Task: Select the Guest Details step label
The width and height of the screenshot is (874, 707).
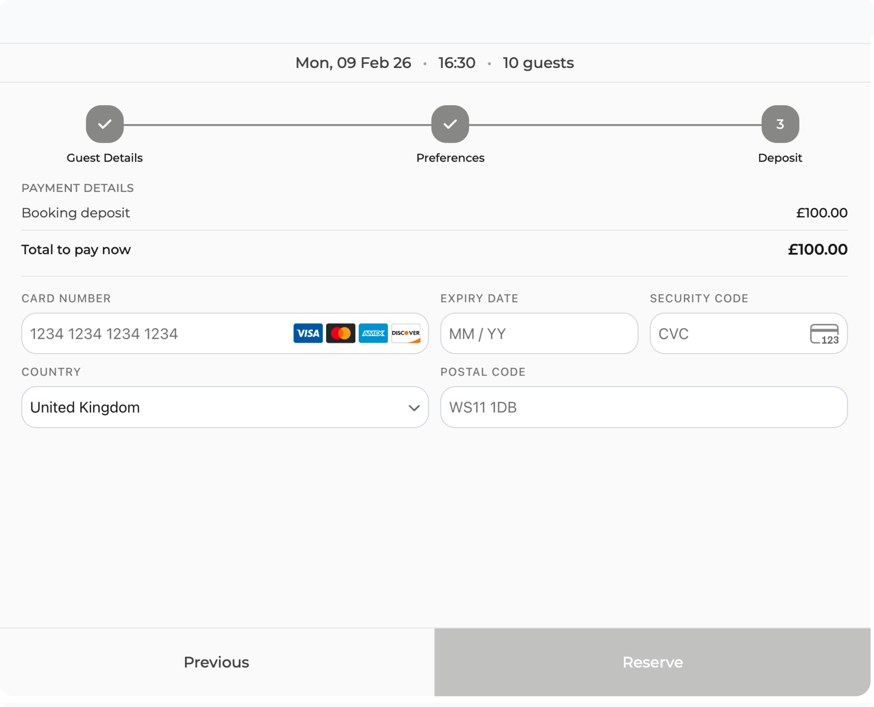Action: [105, 158]
